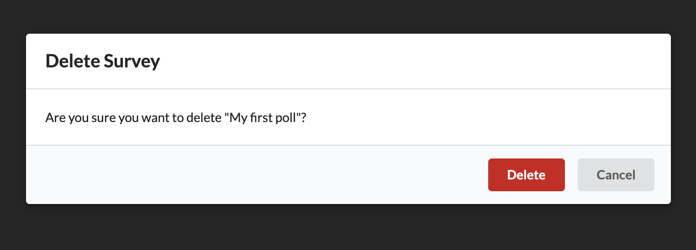The height and width of the screenshot is (250, 696).
Task: Confirm deletion with the red Delete button
Action: click(526, 175)
